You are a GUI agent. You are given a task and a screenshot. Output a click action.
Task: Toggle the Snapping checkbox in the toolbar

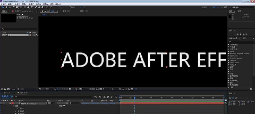[71, 7]
